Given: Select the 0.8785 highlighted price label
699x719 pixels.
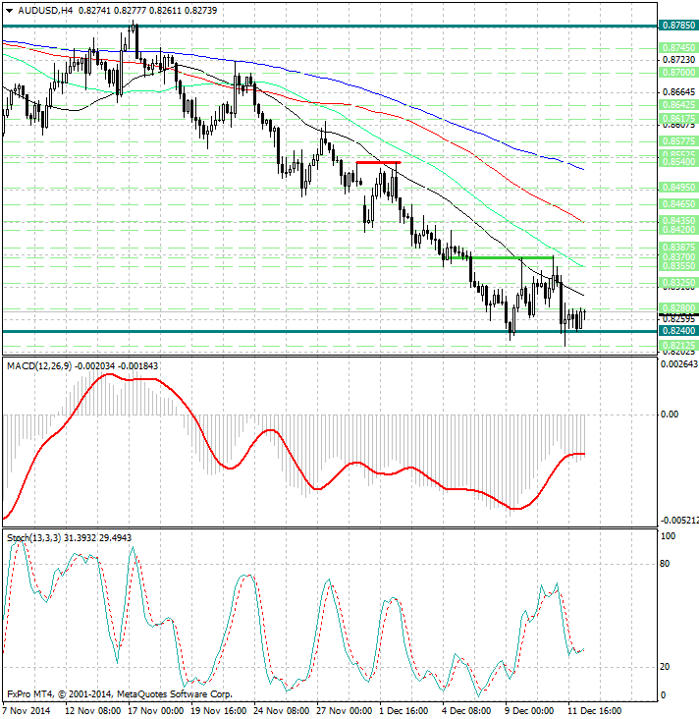Looking at the screenshot, I should pyautogui.click(x=678, y=27).
